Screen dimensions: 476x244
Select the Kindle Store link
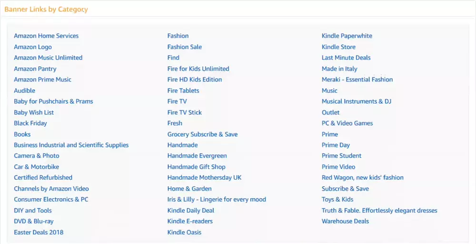pyautogui.click(x=338, y=47)
